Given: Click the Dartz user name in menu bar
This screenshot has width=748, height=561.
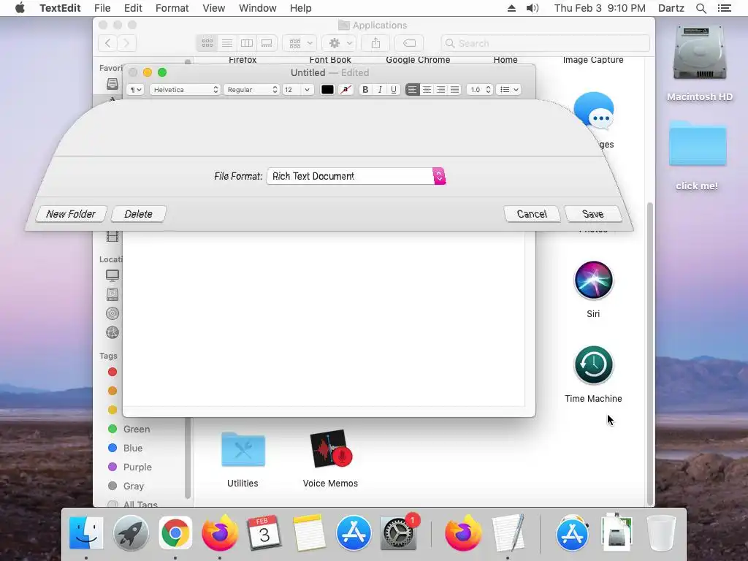Looking at the screenshot, I should (x=671, y=8).
